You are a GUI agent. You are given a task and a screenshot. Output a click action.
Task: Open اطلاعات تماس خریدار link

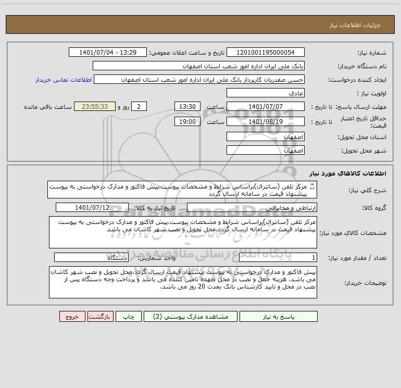[64, 80]
